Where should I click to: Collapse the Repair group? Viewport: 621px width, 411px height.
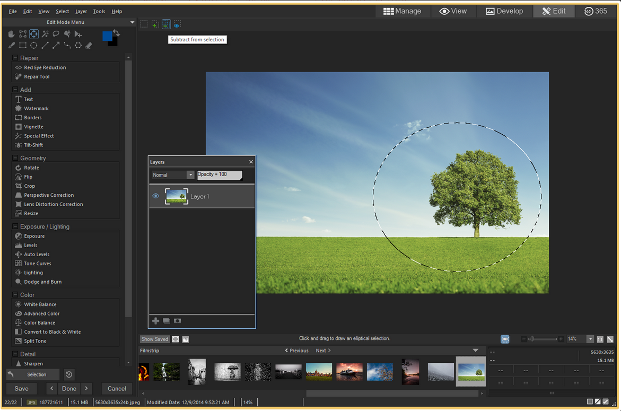coord(15,58)
